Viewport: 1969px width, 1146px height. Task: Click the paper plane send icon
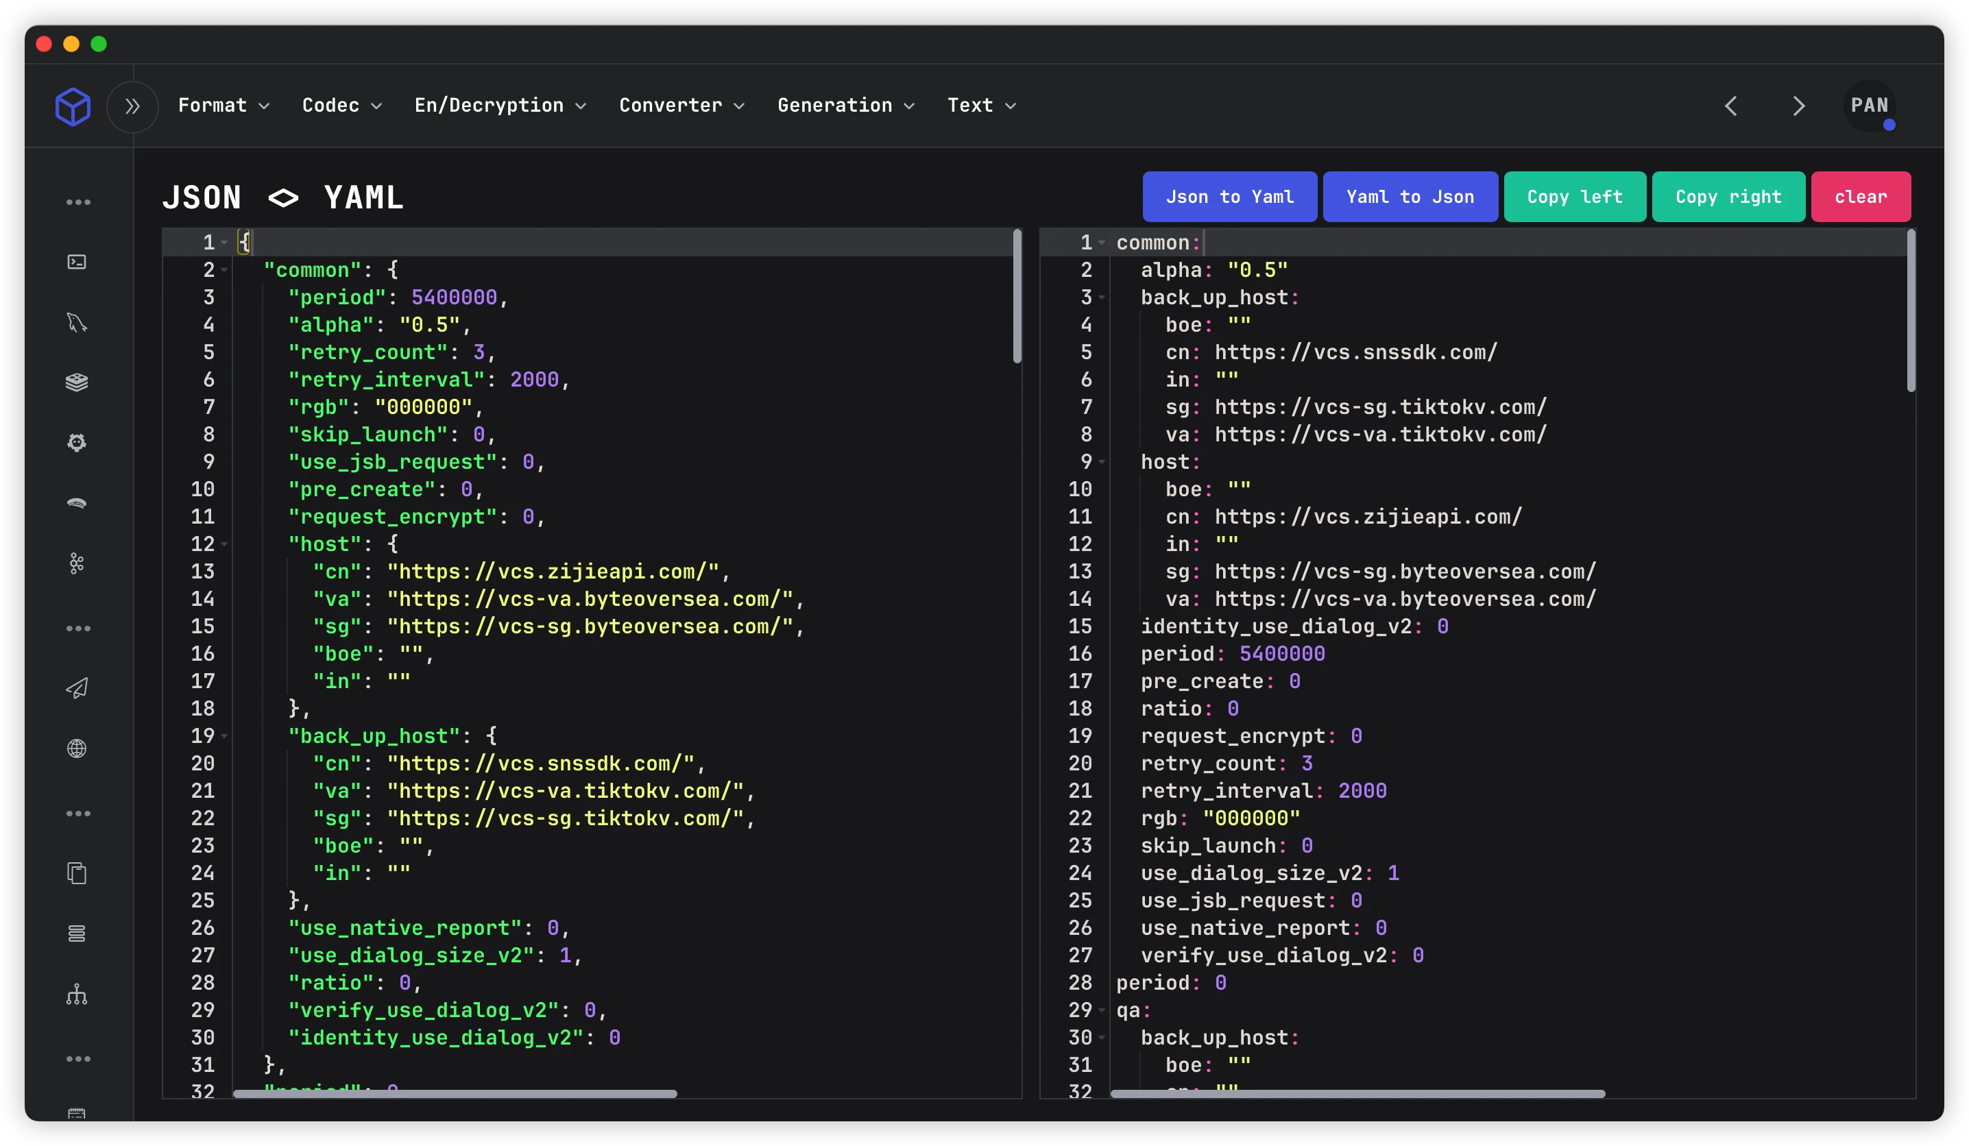coord(77,687)
